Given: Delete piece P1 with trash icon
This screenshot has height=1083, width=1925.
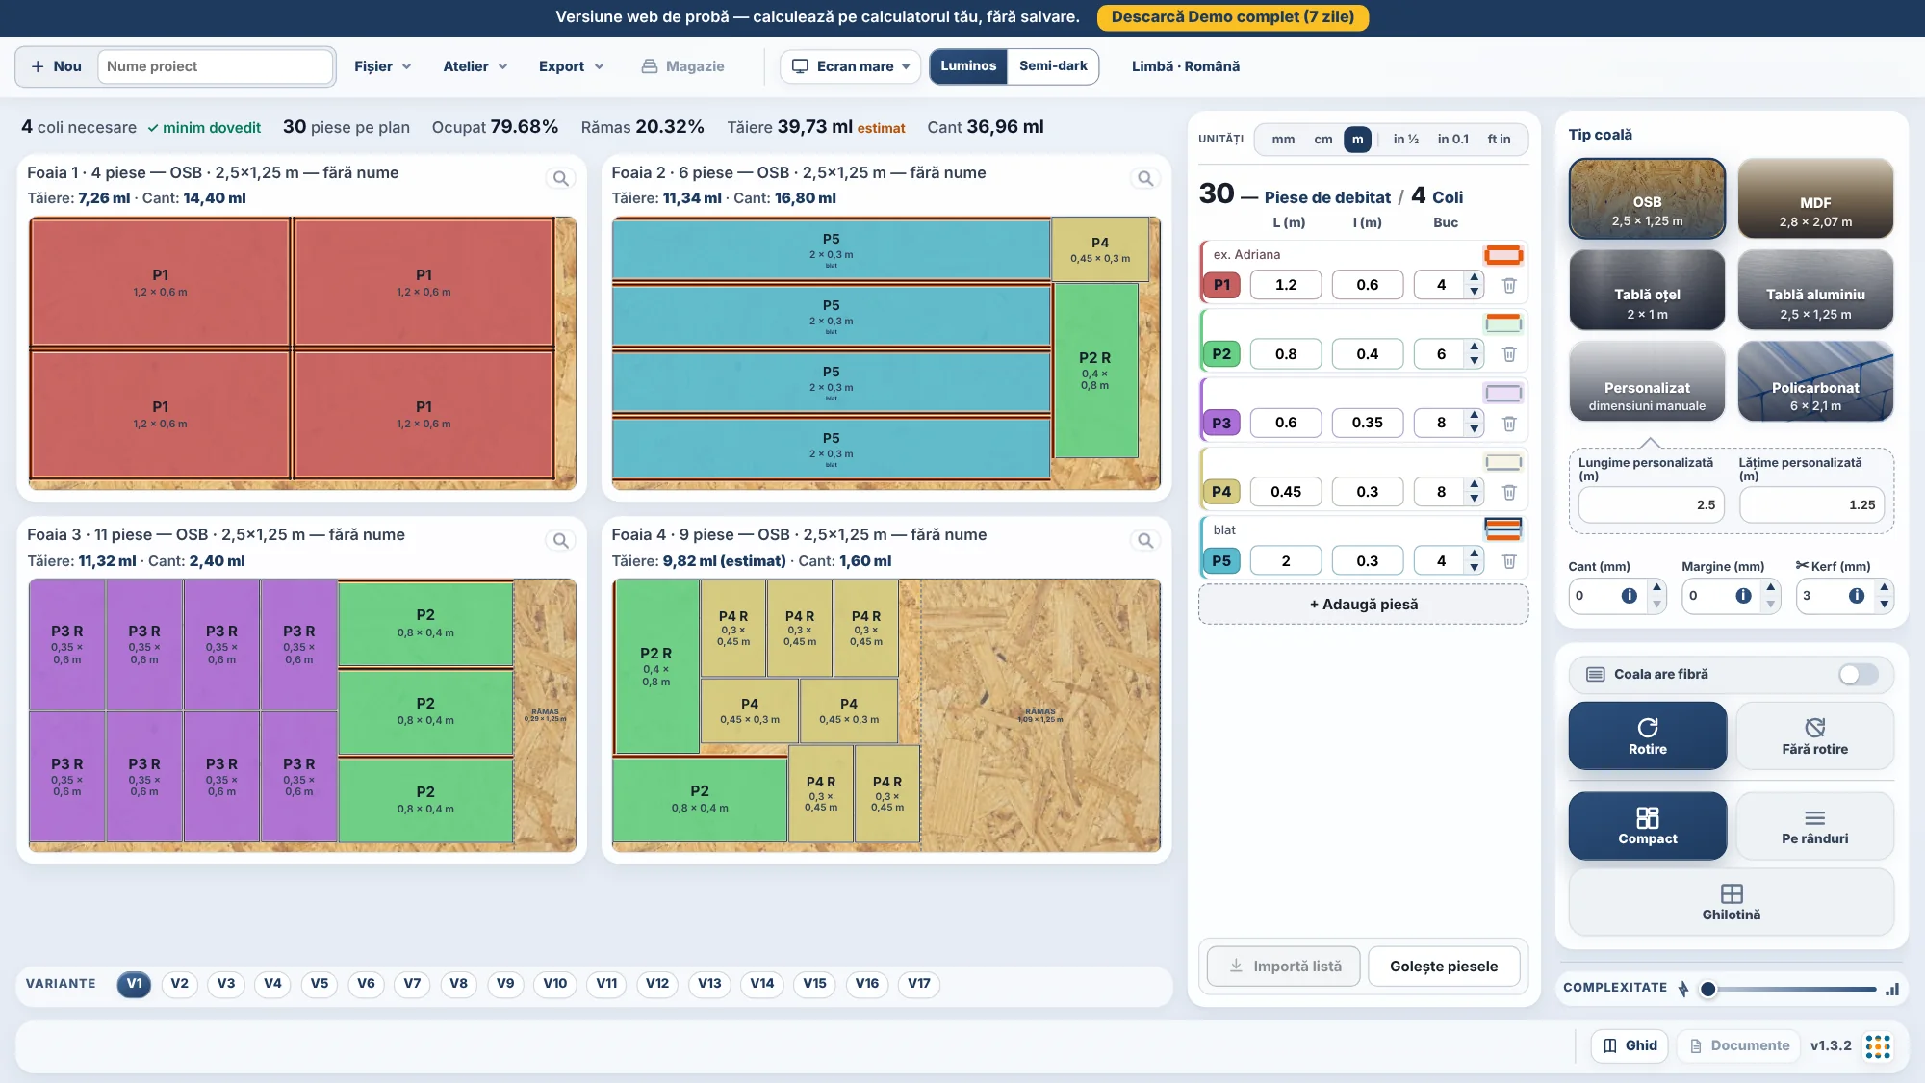Looking at the screenshot, I should pyautogui.click(x=1509, y=285).
